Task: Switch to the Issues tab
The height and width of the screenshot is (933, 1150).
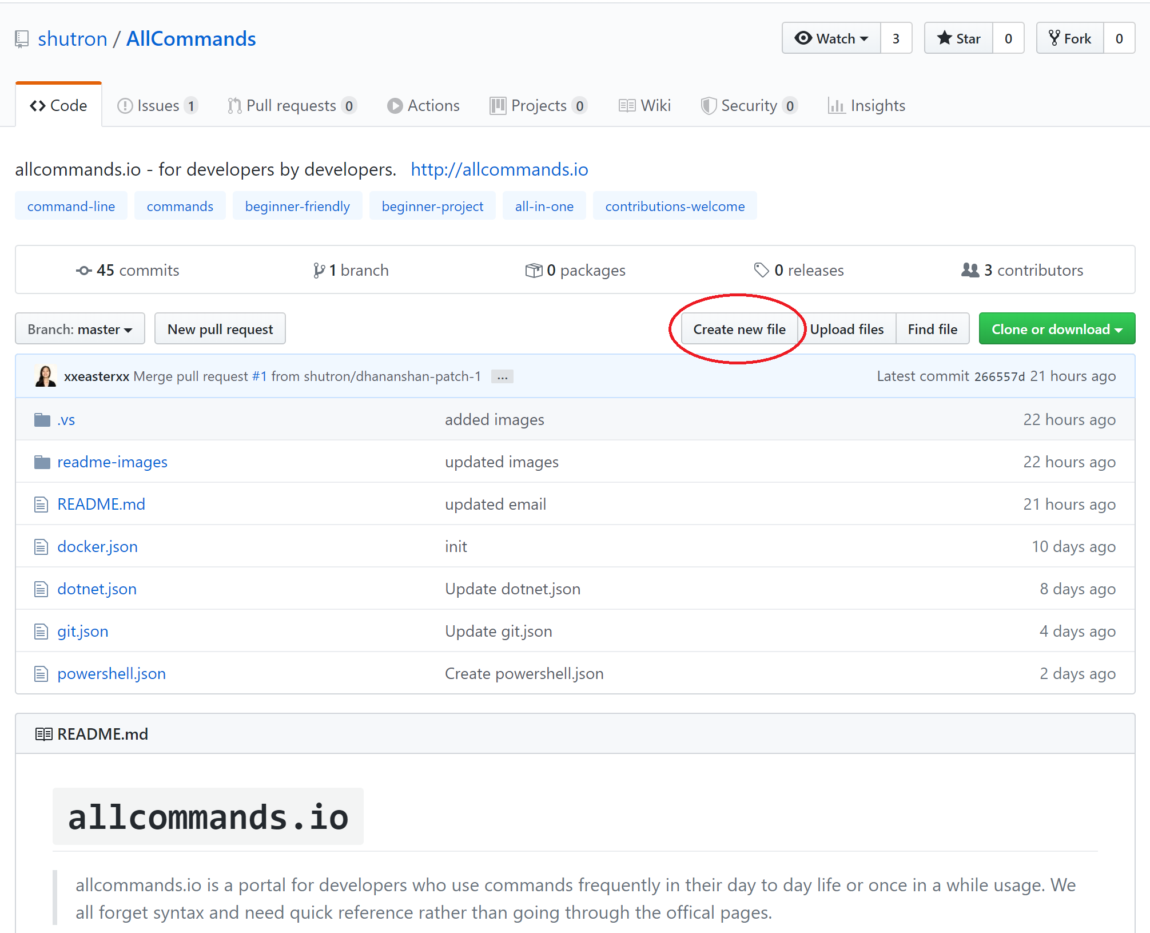Action: point(158,106)
